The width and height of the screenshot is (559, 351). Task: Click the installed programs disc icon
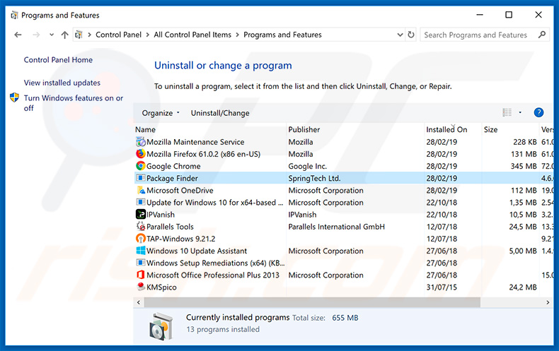161,326
